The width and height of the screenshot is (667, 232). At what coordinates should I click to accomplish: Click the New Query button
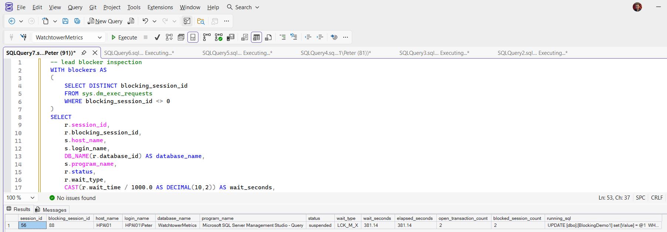pyautogui.click(x=105, y=21)
